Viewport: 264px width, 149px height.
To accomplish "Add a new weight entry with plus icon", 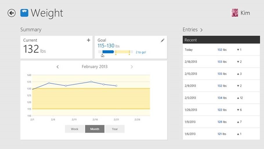I will point(89,40).
